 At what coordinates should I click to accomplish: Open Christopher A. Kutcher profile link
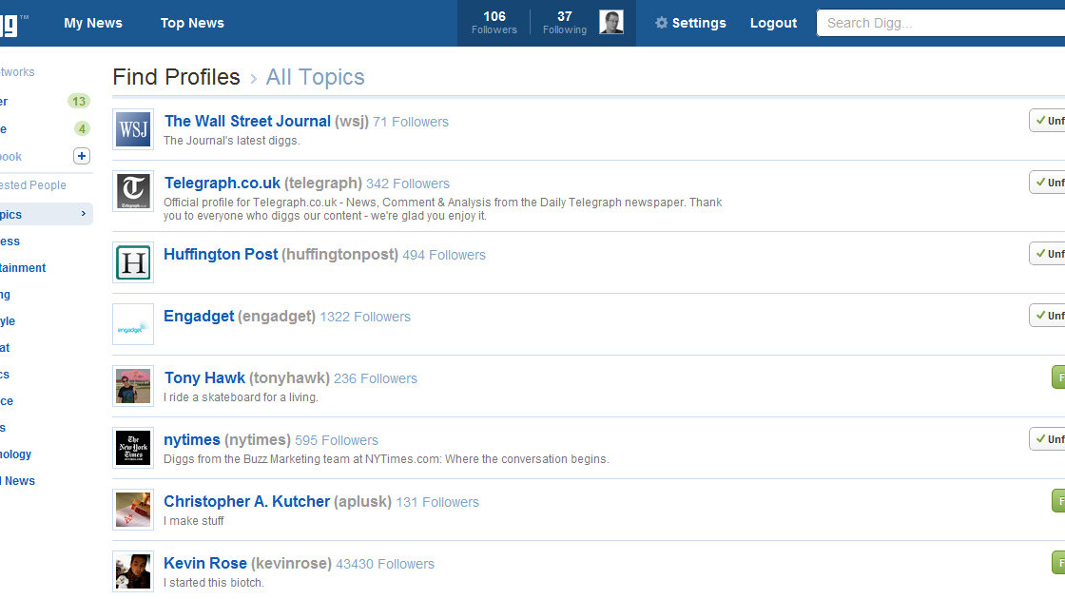[x=246, y=501]
